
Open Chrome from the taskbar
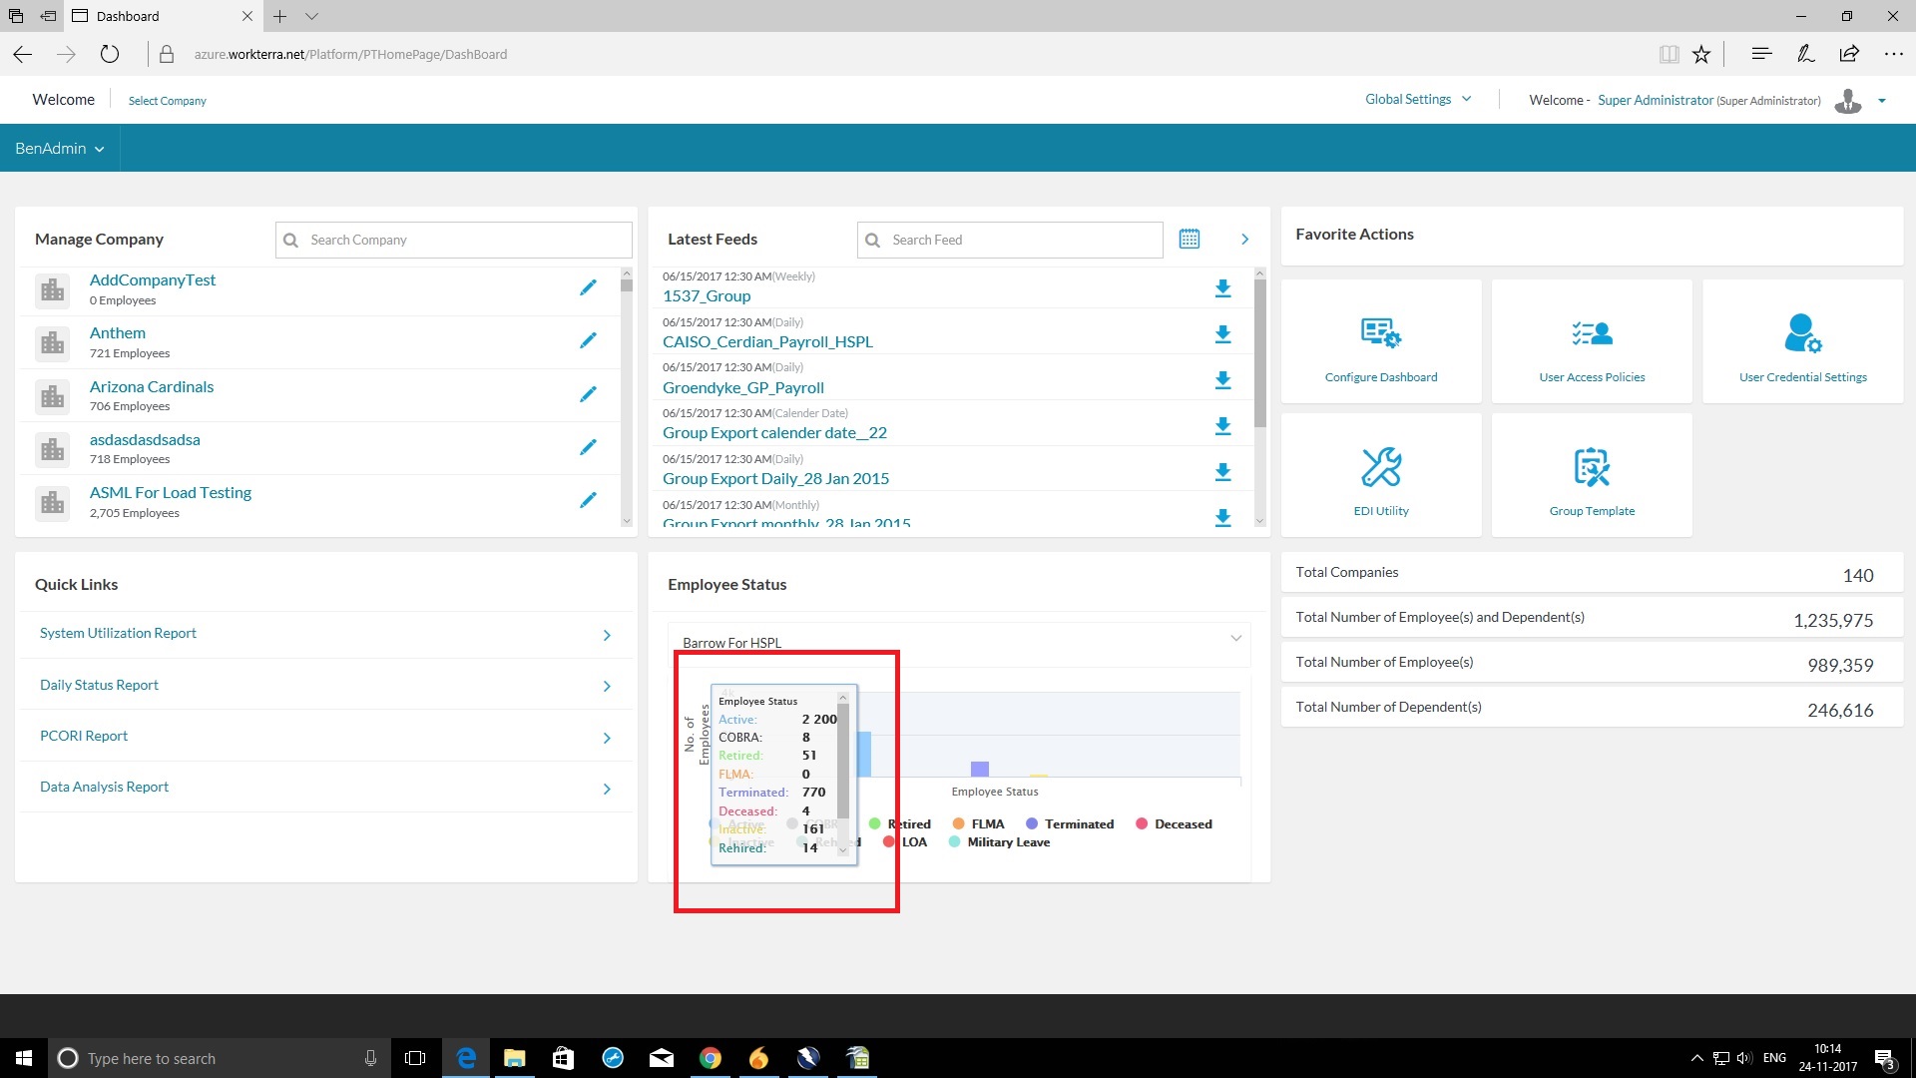[710, 1058]
